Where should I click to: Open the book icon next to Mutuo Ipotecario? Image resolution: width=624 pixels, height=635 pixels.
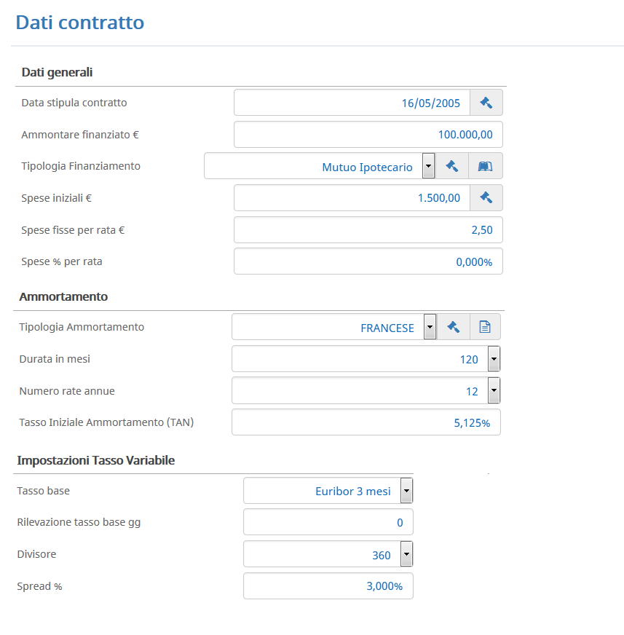coord(485,165)
